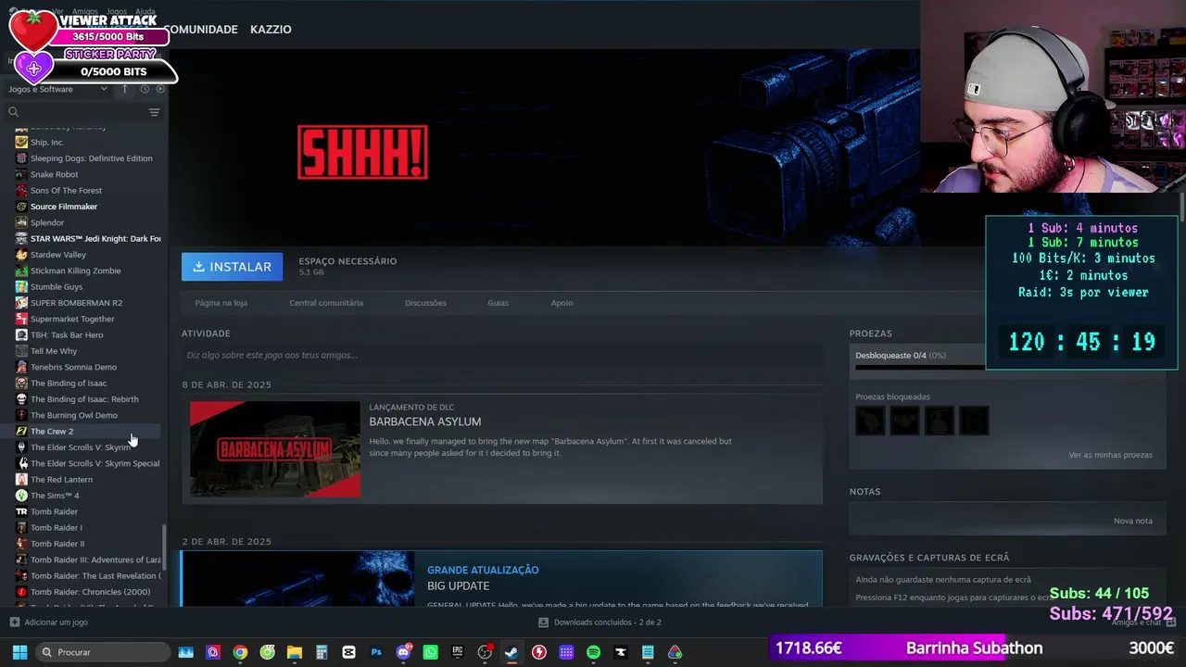
Task: Select The Sims 4 game icon
Action: click(21, 496)
